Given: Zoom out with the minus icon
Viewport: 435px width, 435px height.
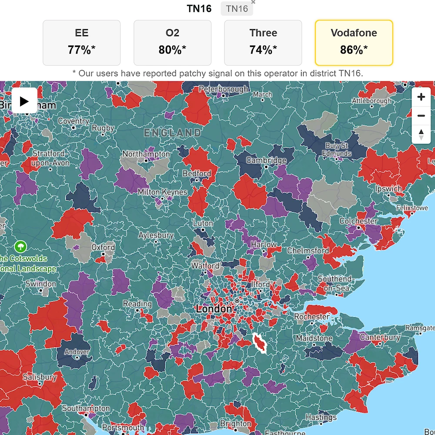Looking at the screenshot, I should (421, 116).
